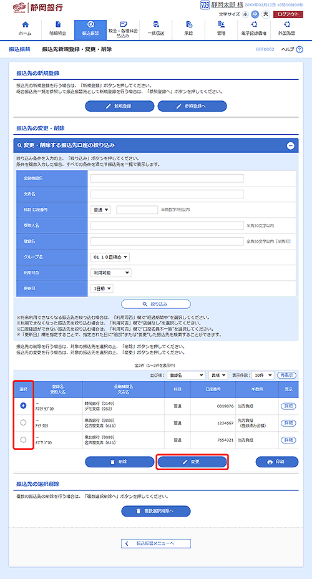The height and width of the screenshot is (579, 312).
Task: Open the 管理 icon in top navigation
Action: pyautogui.click(x=221, y=25)
